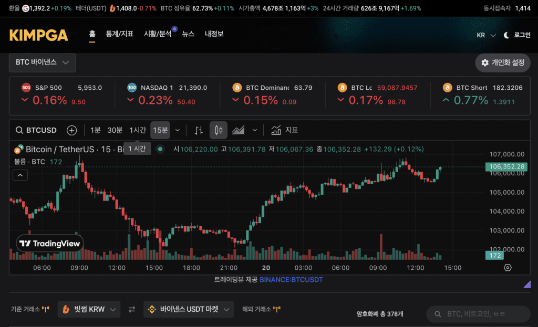Image resolution: width=538 pixels, height=327 pixels.
Task: Click the 환율 Google icon in ticker
Action: tap(25, 8)
